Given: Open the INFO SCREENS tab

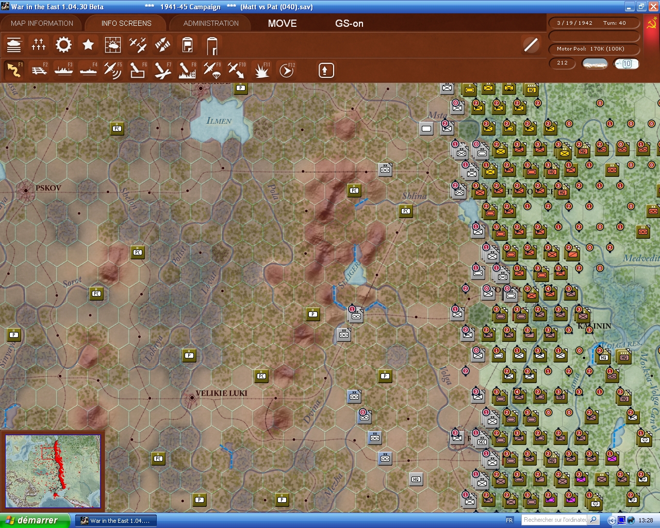Looking at the screenshot, I should point(126,23).
